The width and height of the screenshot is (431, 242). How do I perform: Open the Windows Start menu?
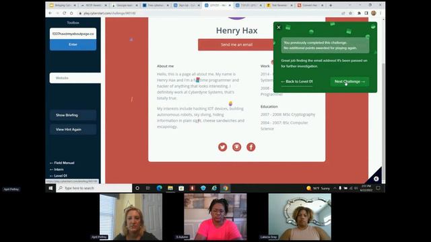coord(51,188)
